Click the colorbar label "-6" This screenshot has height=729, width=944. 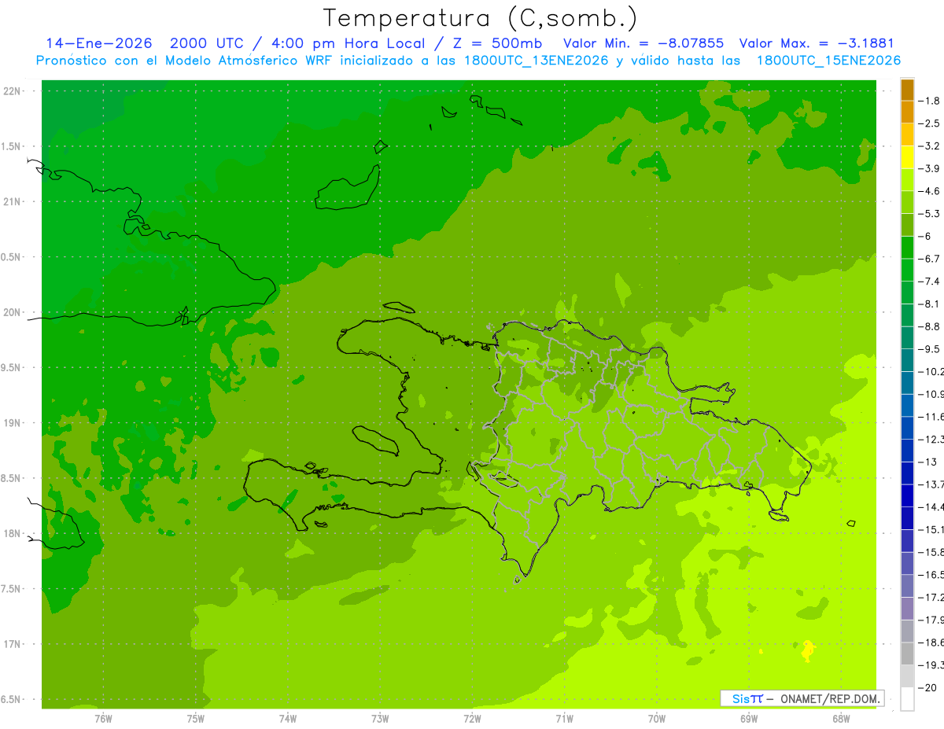pyautogui.click(x=926, y=236)
